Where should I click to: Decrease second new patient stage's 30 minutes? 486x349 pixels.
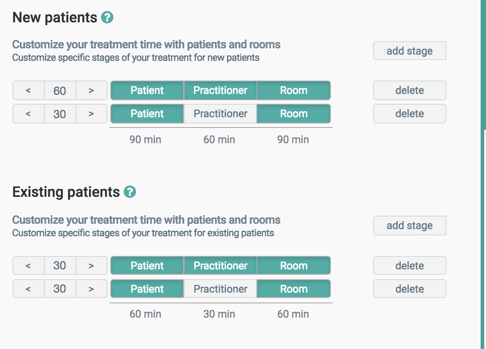[x=28, y=114]
